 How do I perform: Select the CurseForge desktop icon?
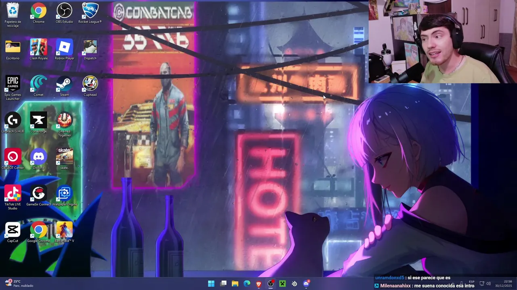pyautogui.click(x=38, y=123)
